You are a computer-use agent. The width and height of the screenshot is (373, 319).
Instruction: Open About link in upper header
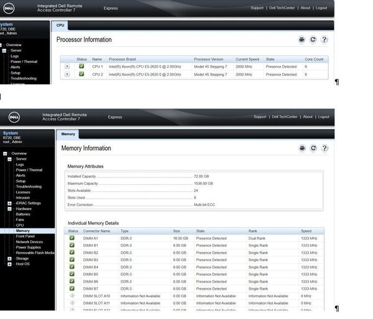[305, 8]
